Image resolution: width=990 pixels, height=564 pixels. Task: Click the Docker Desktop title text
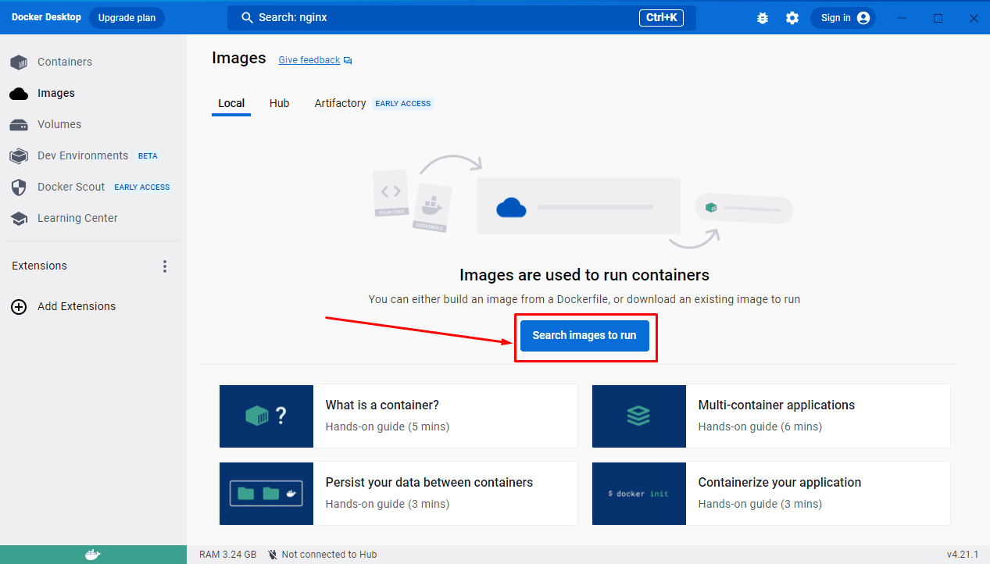46,17
